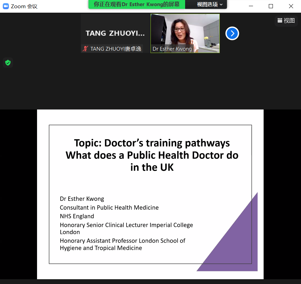Click the 'NHS England' line on the slide
The image size is (301, 284).
tap(77, 216)
